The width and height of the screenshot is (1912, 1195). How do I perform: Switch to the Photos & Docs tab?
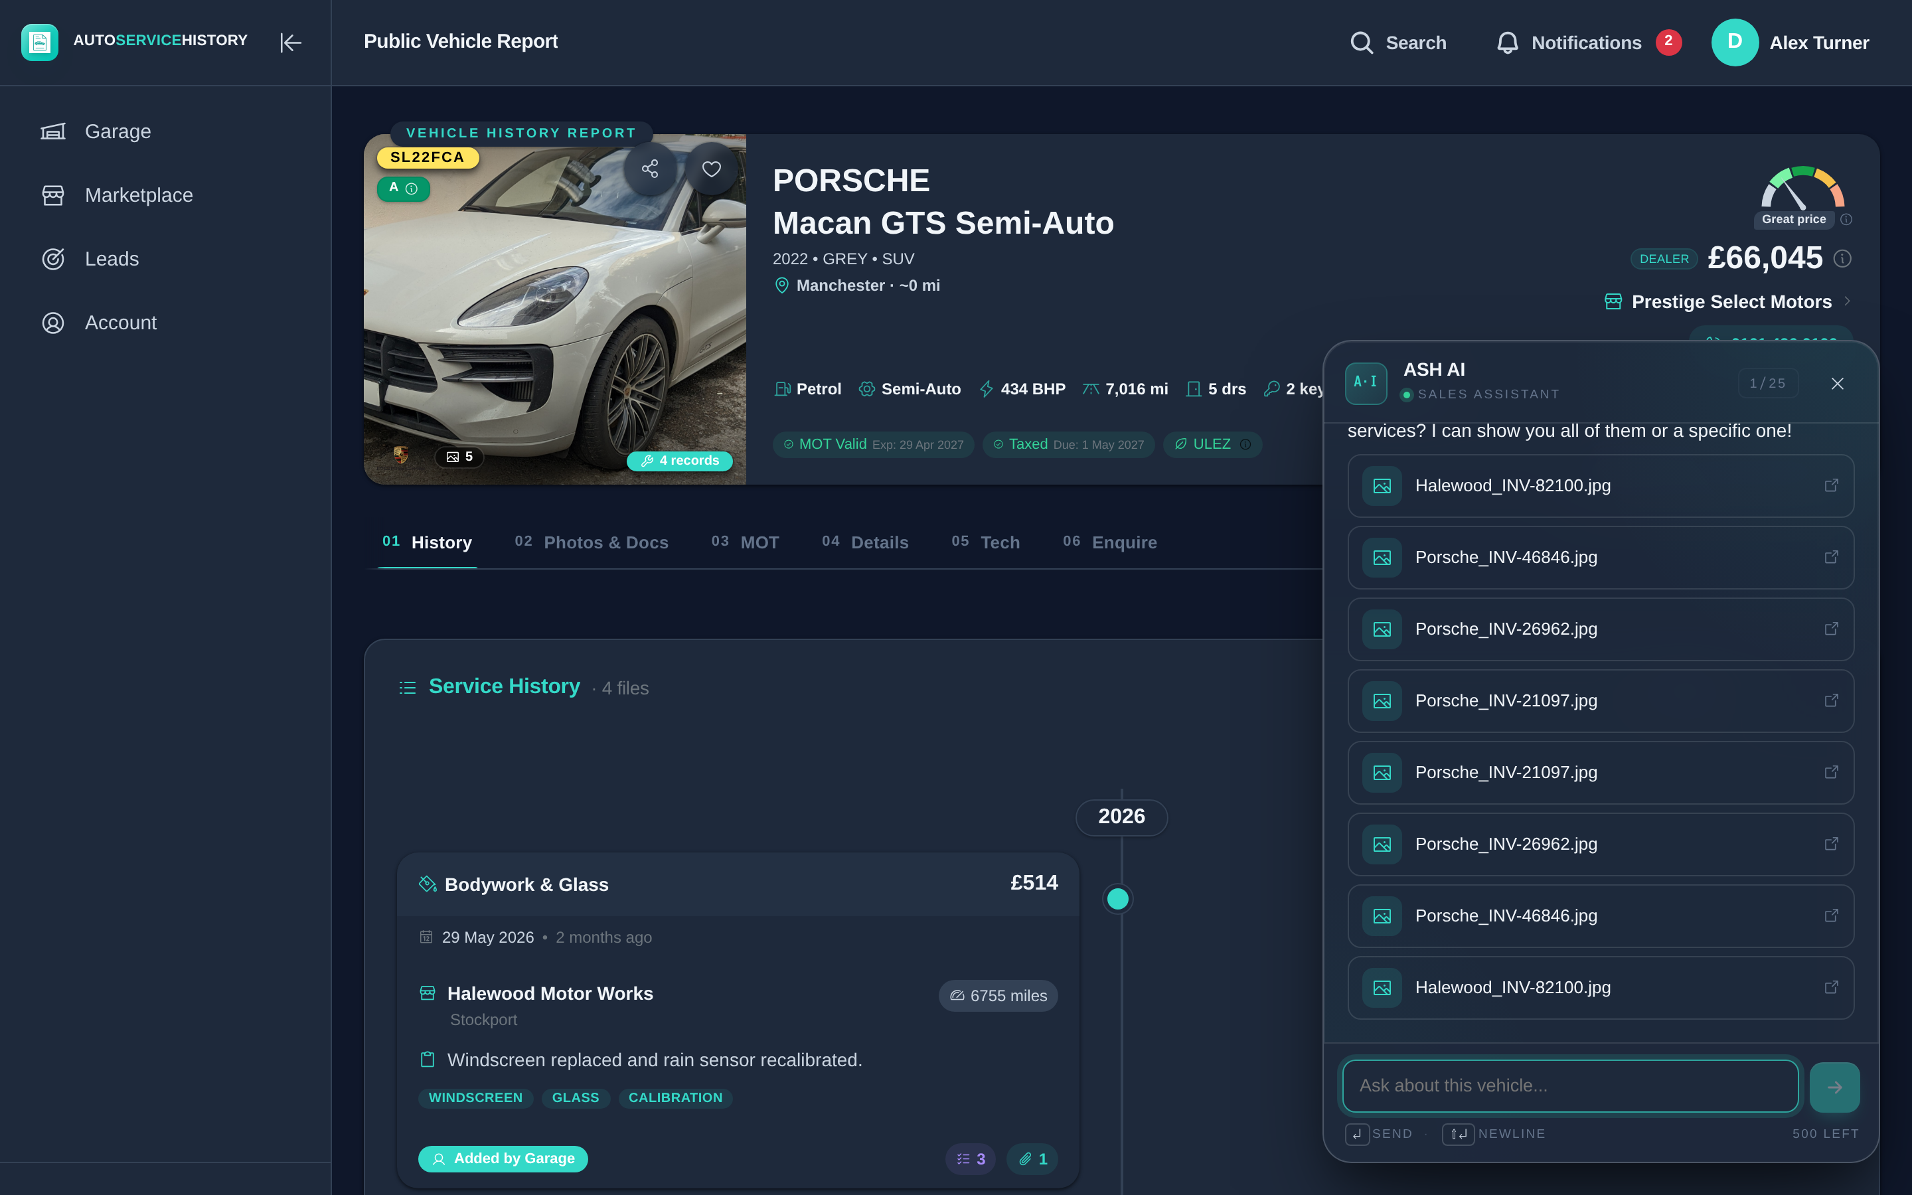tap(591, 542)
